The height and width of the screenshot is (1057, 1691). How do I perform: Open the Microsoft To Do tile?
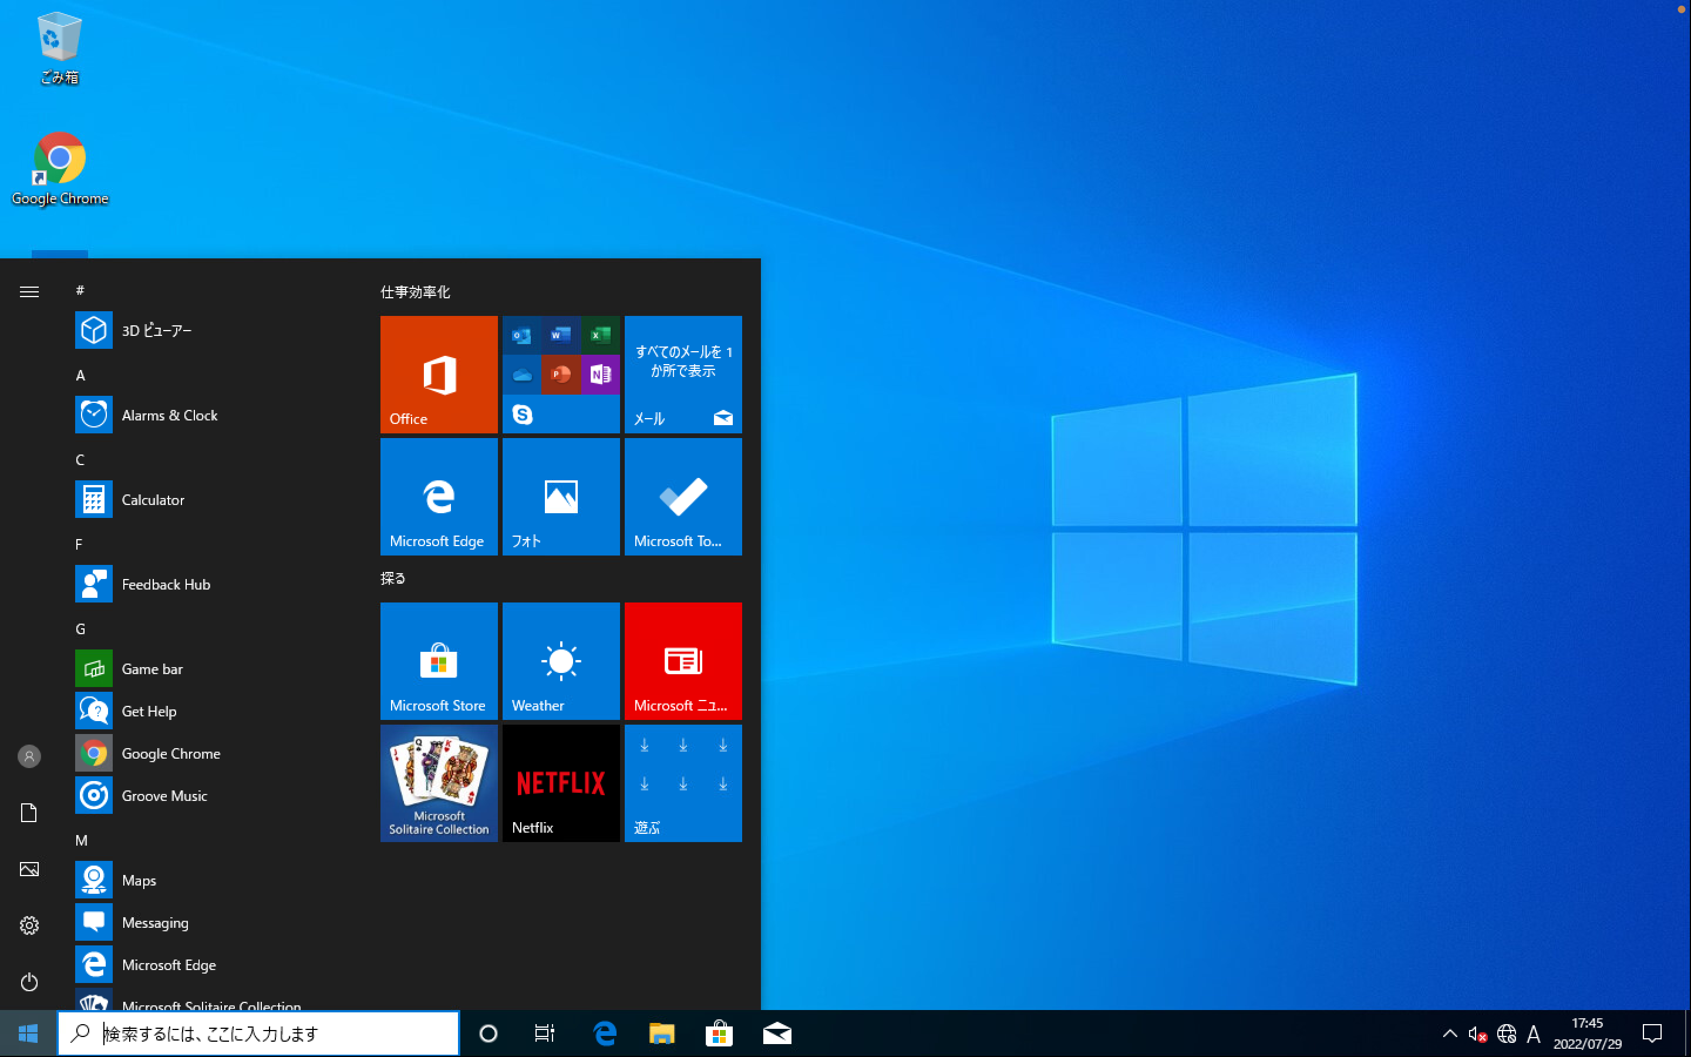(x=683, y=497)
